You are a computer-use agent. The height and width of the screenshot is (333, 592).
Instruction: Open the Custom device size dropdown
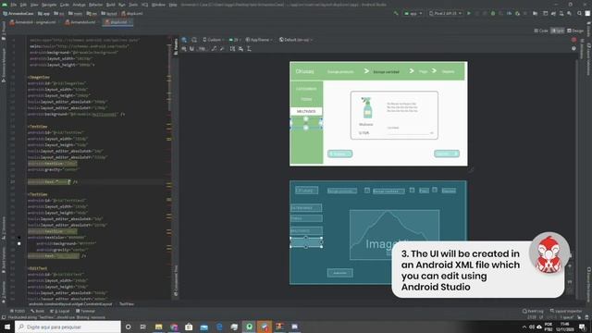(214, 40)
